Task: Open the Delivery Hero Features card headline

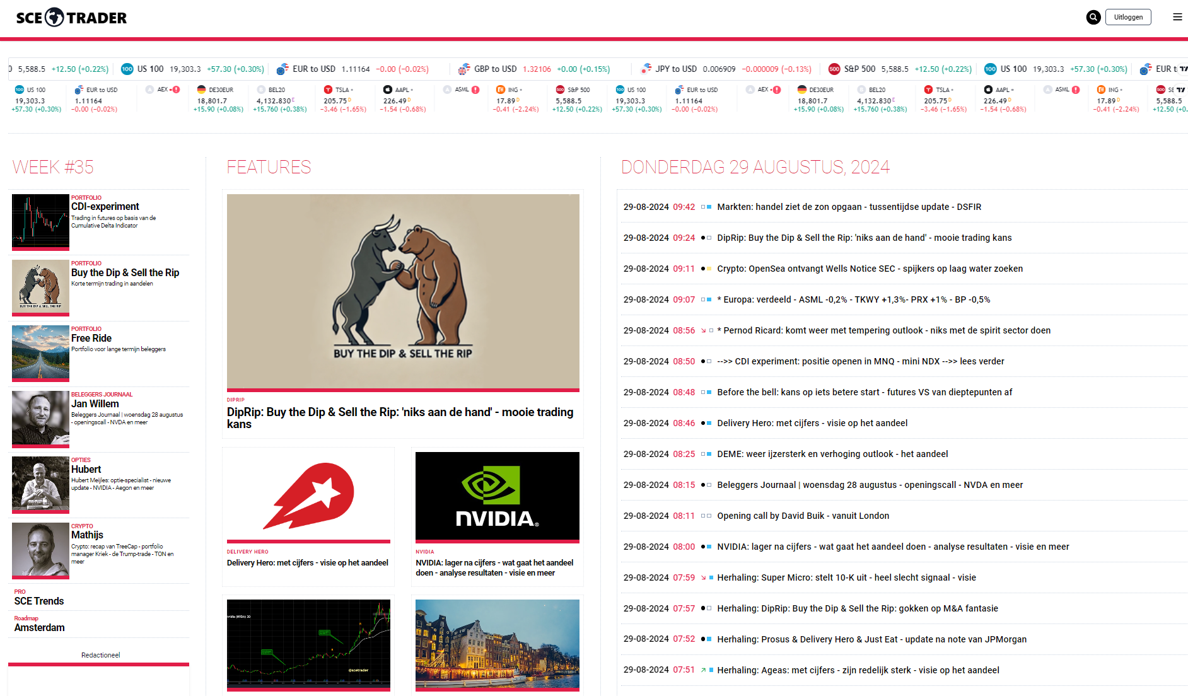Action: tap(308, 563)
